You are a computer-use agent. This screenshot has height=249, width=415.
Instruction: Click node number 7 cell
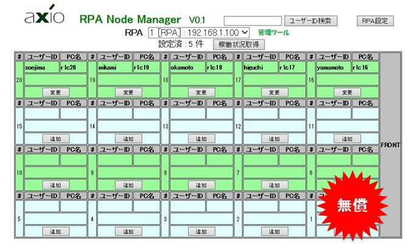tap(238, 172)
